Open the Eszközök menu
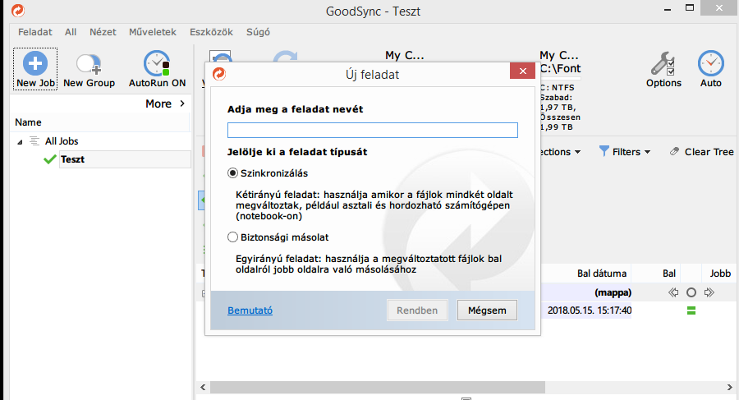 (212, 32)
